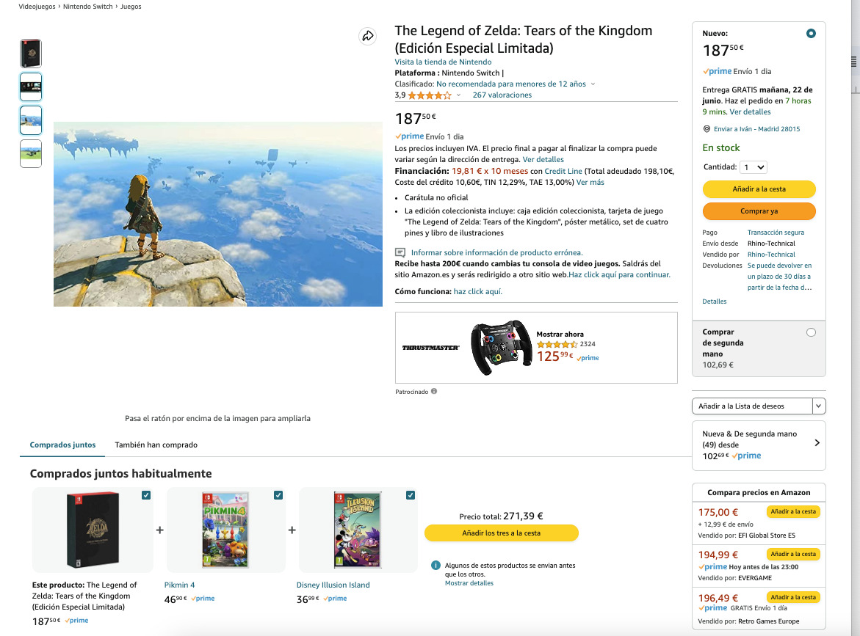Click the Comprar ya button
This screenshot has width=860, height=636.
pos(759,211)
